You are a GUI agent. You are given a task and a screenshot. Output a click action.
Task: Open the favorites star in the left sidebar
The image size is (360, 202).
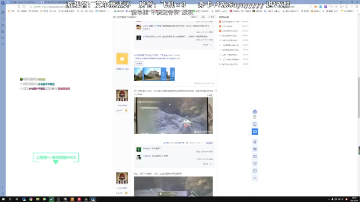3,25
